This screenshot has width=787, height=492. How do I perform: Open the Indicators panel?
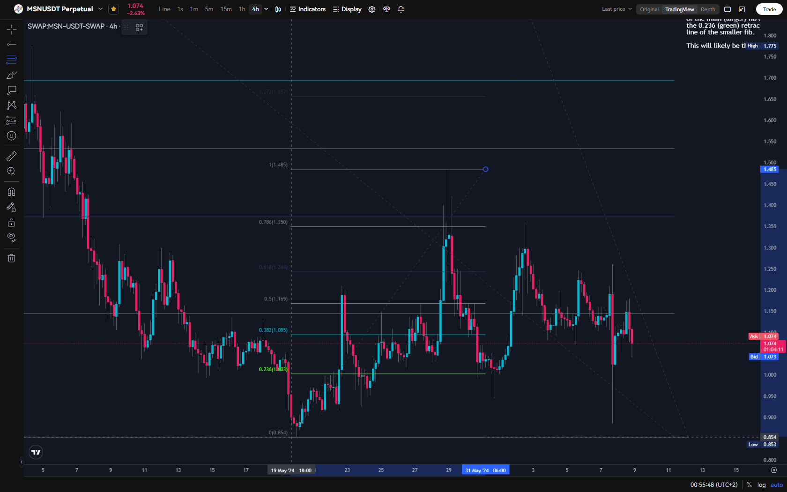(x=308, y=9)
